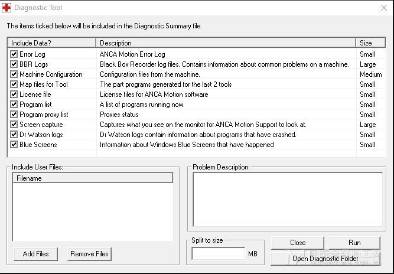The height and width of the screenshot is (274, 394).
Task: Click 'Small' size in License file row
Action: coord(367,94)
